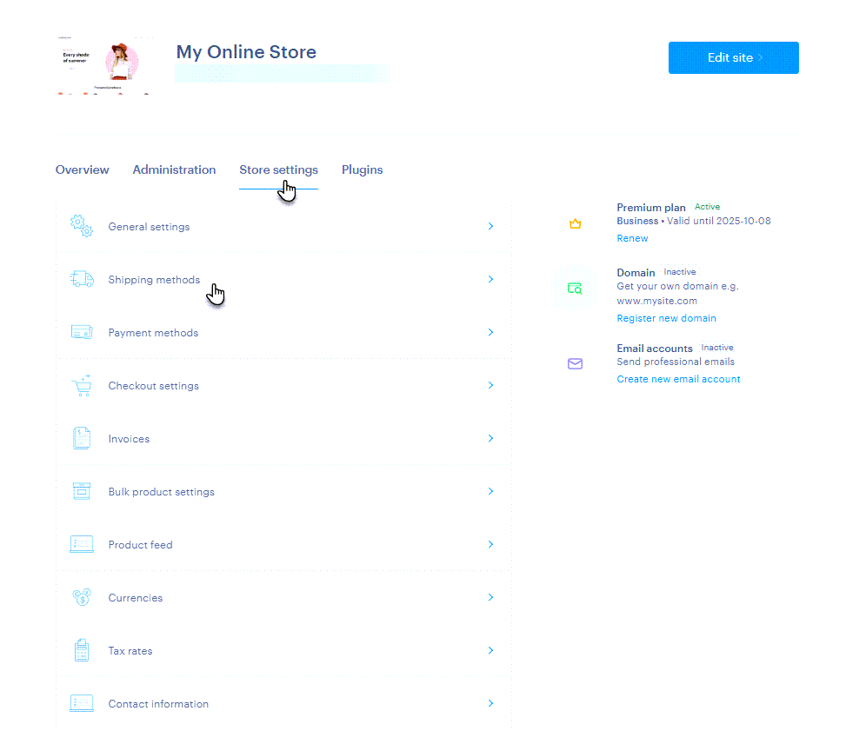846x751 pixels.
Task: Switch to the Administration tab
Action: pos(174,169)
